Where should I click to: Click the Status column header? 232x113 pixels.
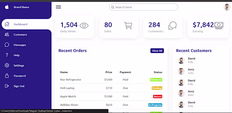(158, 72)
